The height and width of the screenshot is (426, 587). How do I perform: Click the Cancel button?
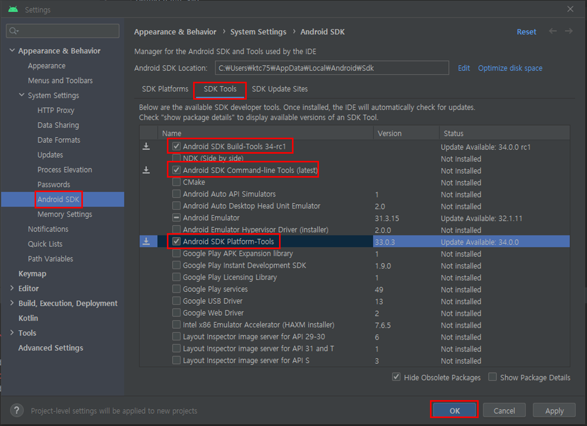tap(504, 410)
